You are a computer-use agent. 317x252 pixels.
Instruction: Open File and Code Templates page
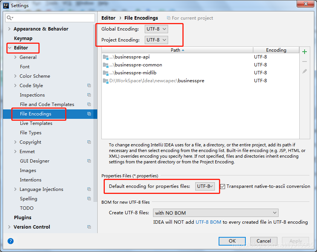coord(47,104)
